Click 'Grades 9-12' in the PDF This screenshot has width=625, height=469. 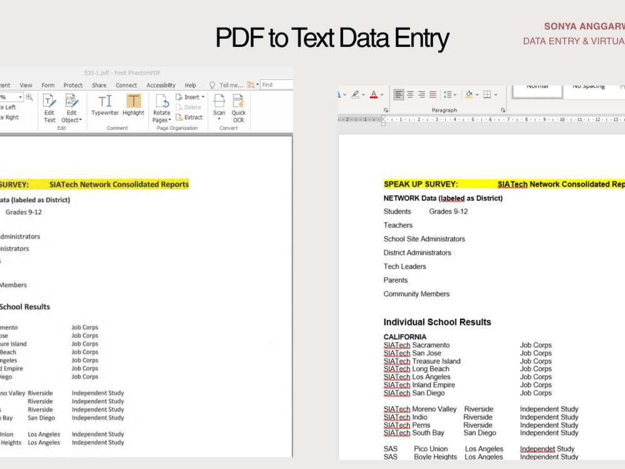pos(24,212)
